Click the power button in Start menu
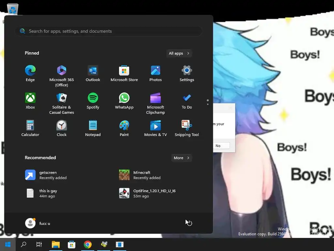Screen dimensions: 334x251 point(189,223)
